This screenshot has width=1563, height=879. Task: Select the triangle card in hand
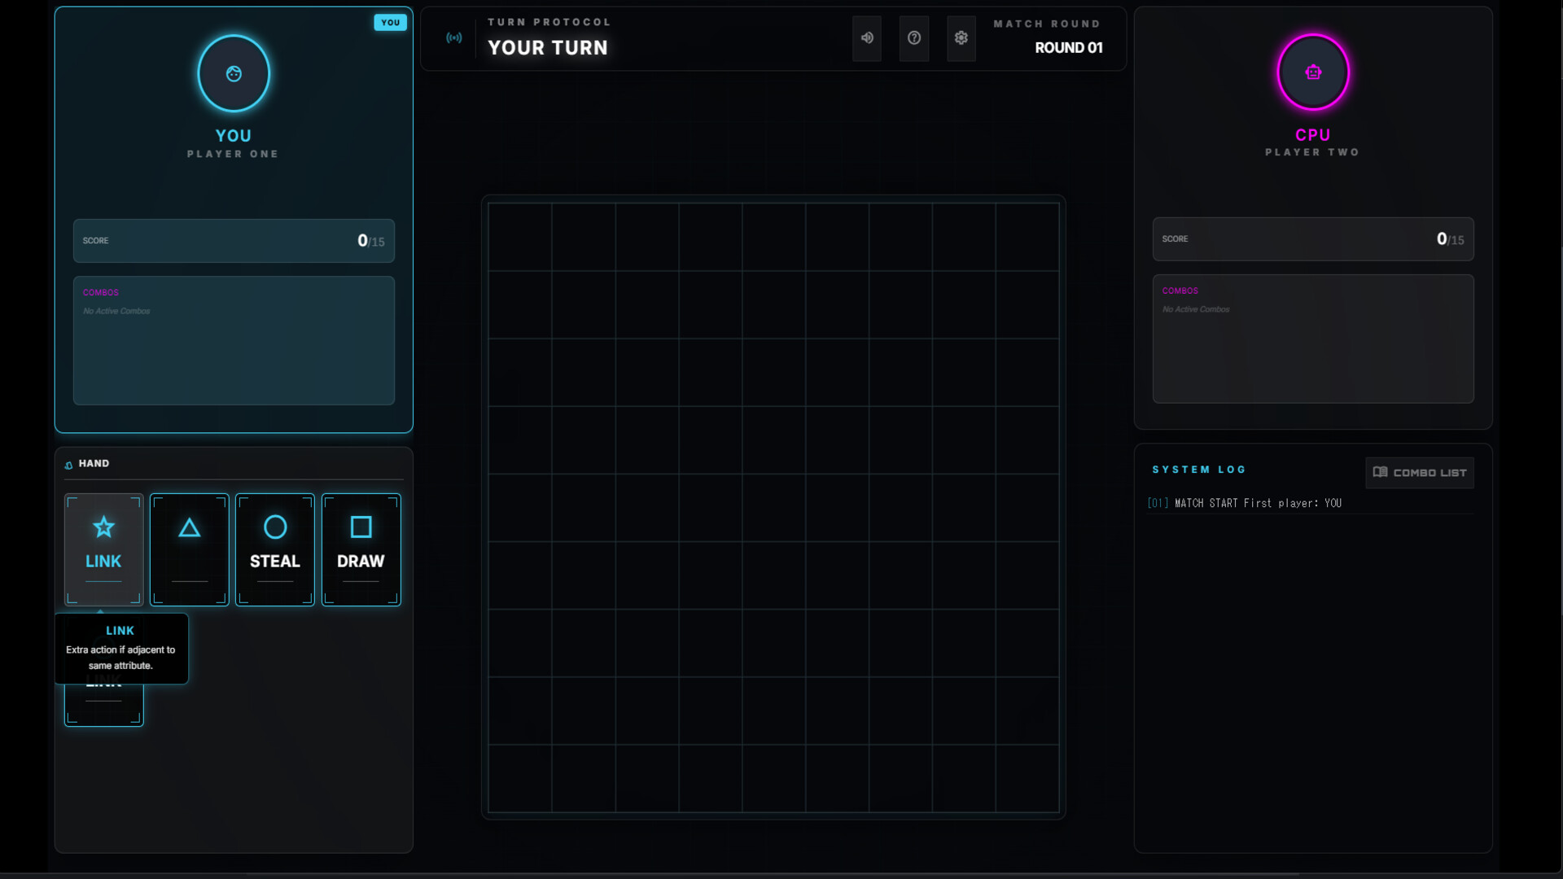[190, 549]
